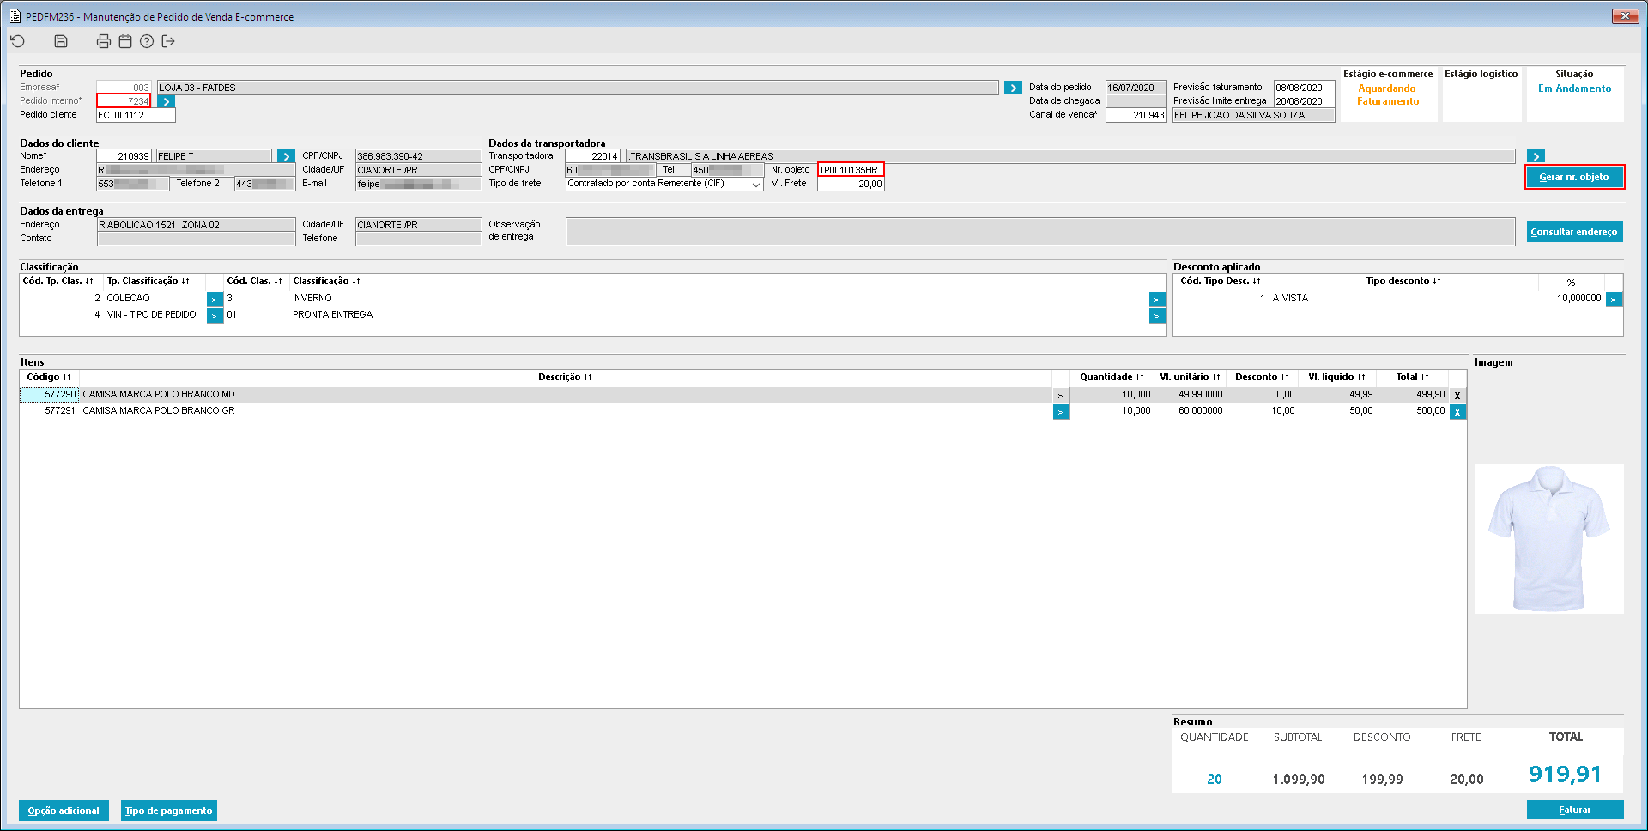
Task: Open the calendar icon in the toolbar
Action: [125, 41]
